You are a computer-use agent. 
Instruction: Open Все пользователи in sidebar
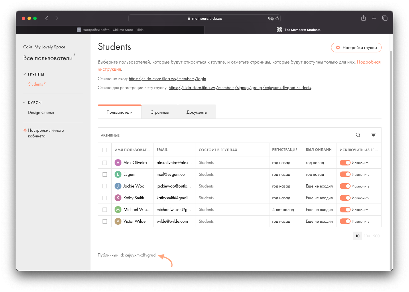48,58
